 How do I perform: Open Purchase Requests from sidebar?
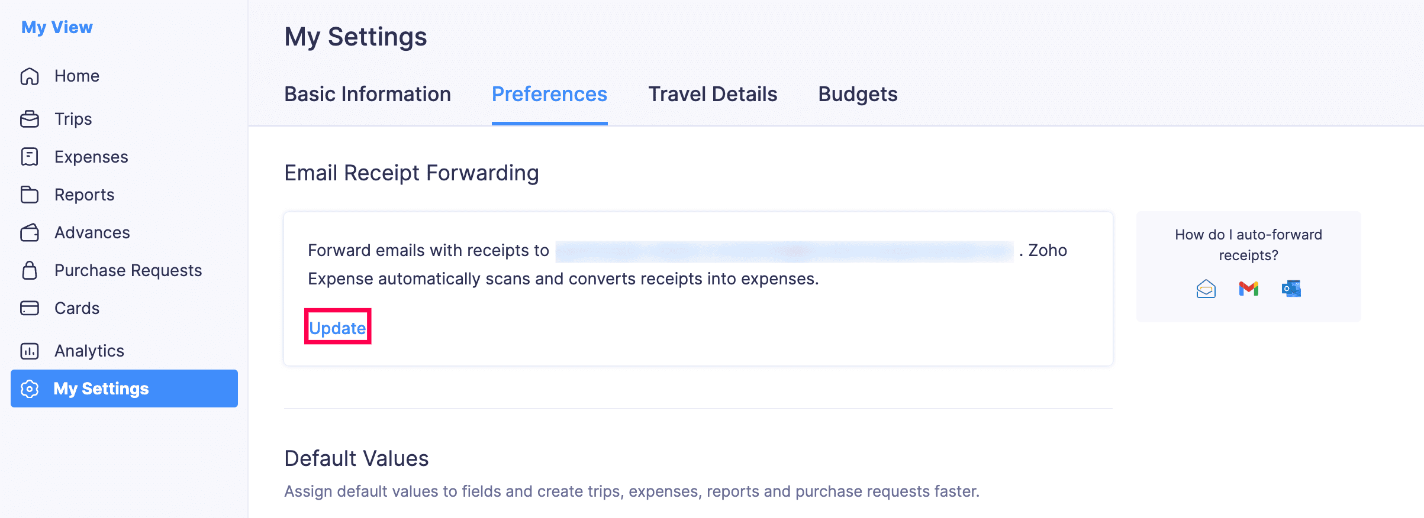coord(128,270)
